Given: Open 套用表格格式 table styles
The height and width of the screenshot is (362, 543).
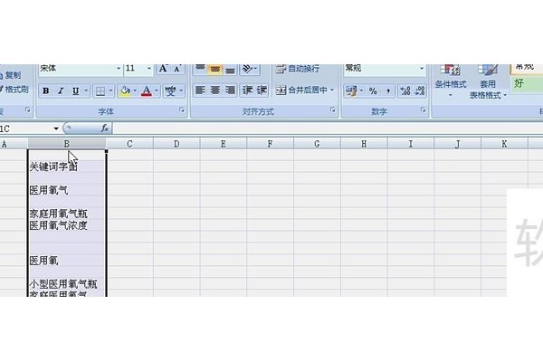Looking at the screenshot, I should (x=488, y=81).
